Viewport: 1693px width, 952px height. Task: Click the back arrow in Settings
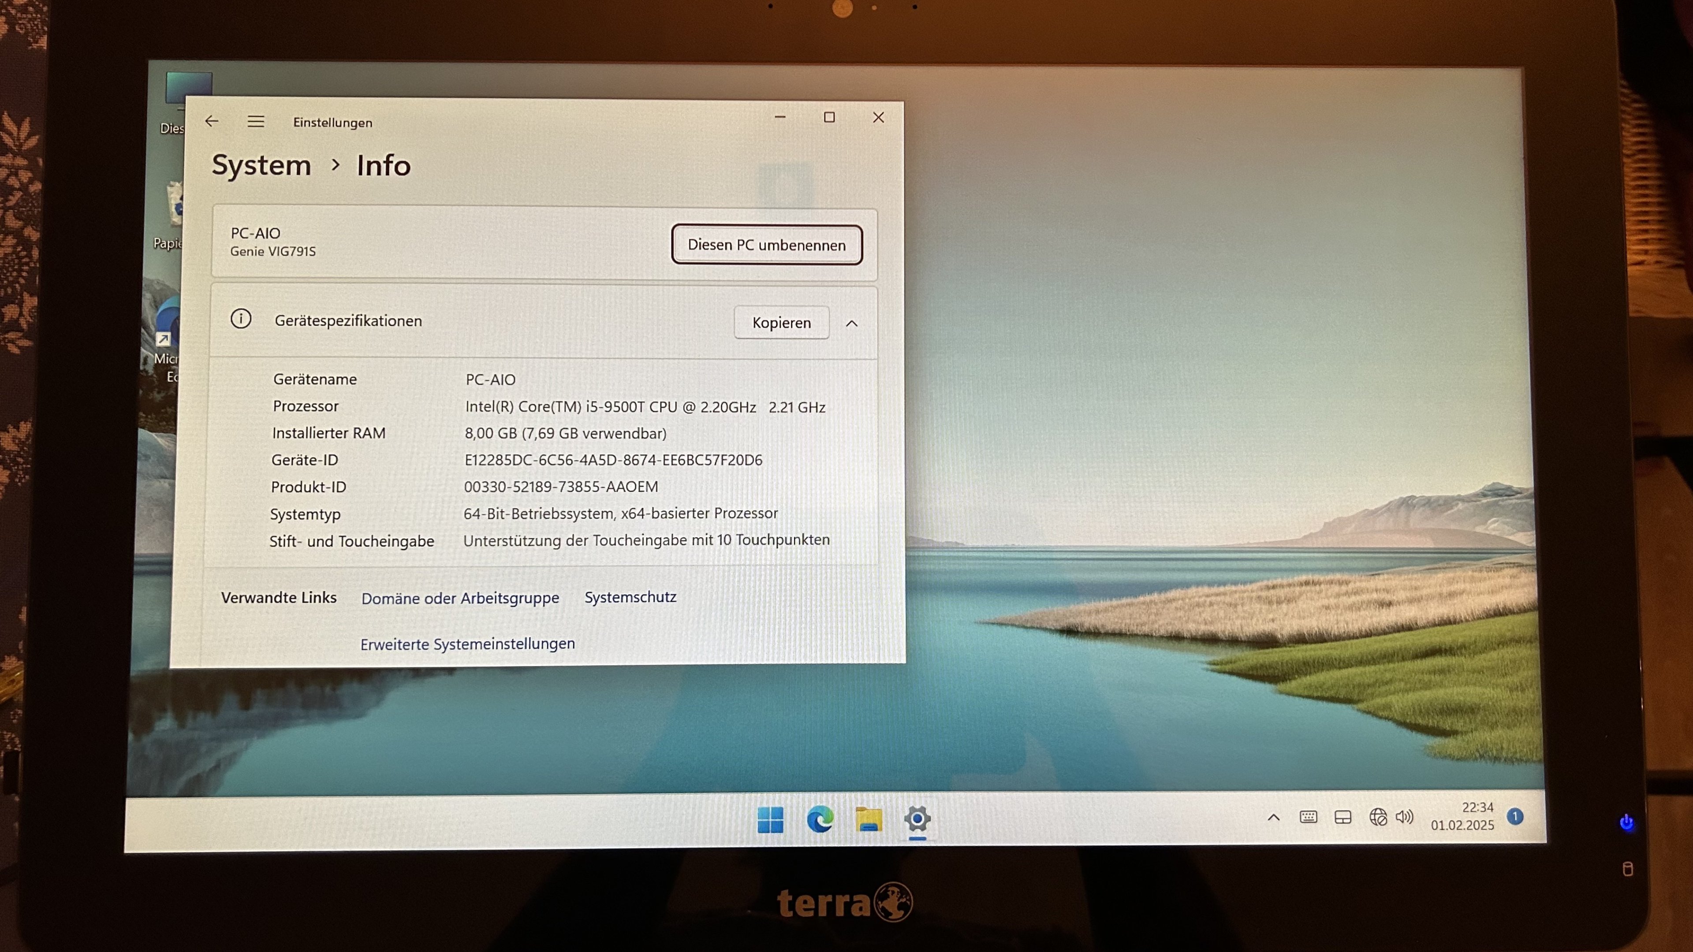click(x=212, y=121)
